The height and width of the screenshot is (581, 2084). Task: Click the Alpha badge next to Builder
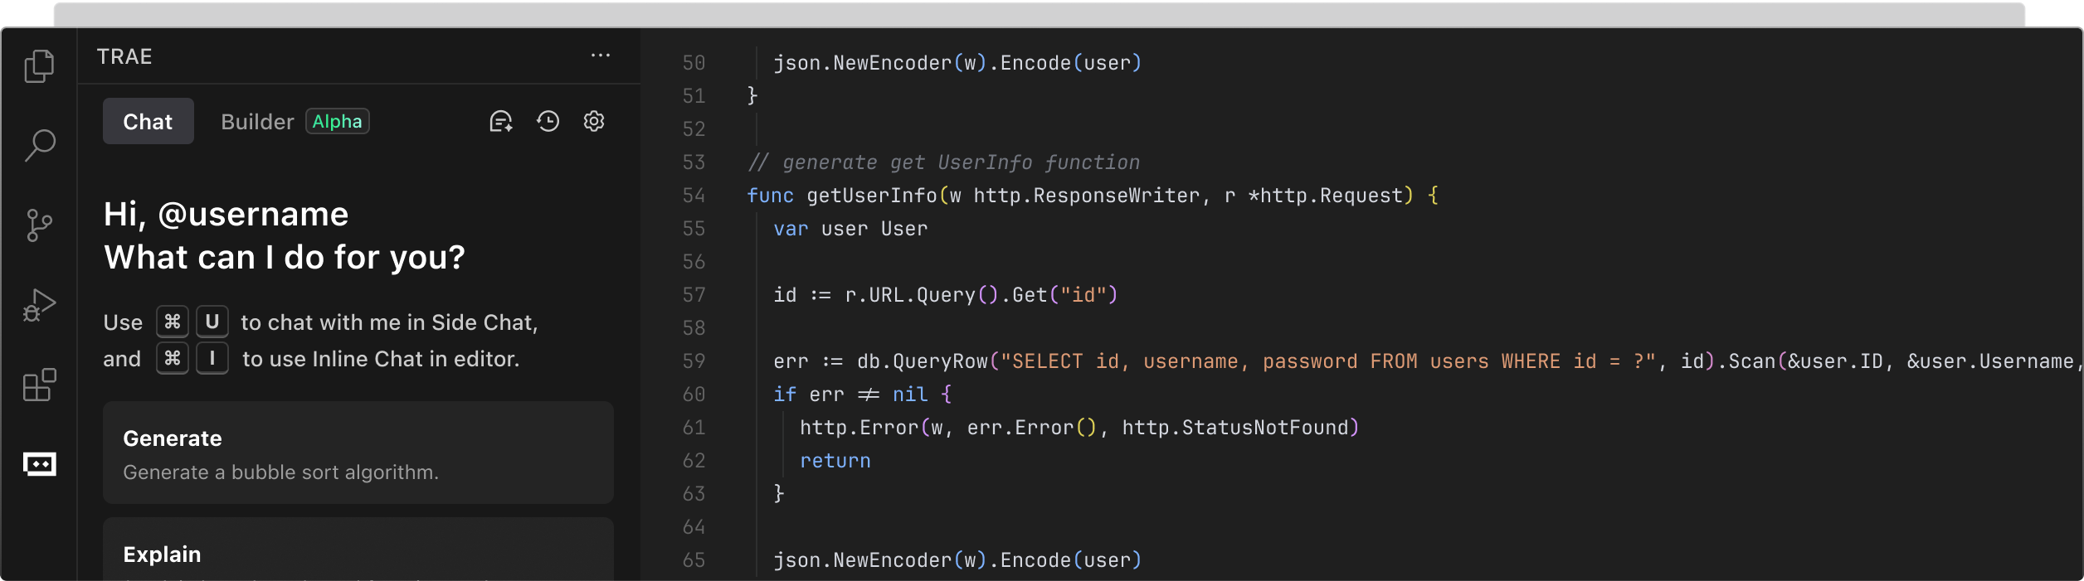pos(337,121)
